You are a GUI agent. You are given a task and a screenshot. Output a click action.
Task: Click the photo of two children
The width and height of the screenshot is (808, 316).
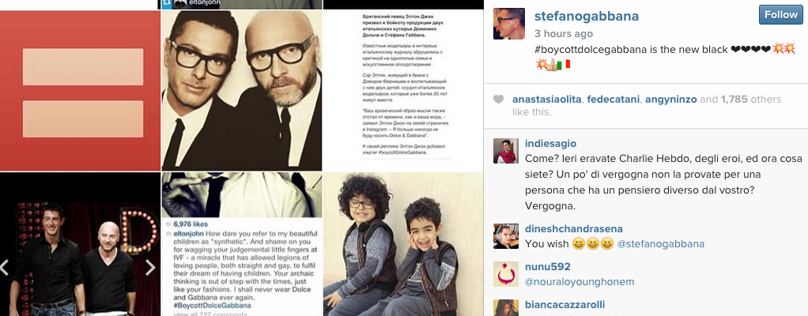(x=403, y=244)
